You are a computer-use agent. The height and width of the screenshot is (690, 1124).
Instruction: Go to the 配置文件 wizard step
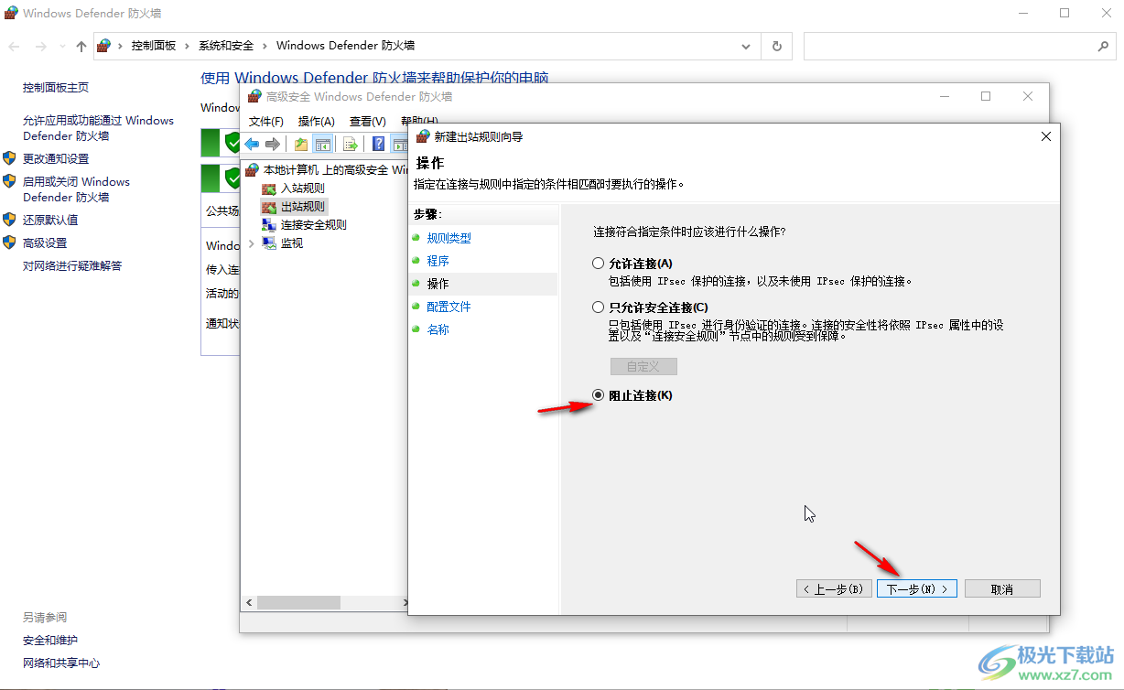click(449, 307)
